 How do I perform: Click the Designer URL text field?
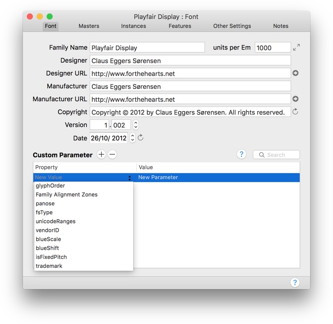[190, 73]
